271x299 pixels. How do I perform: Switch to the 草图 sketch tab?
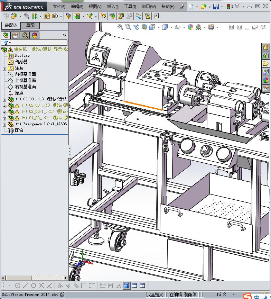point(30,25)
